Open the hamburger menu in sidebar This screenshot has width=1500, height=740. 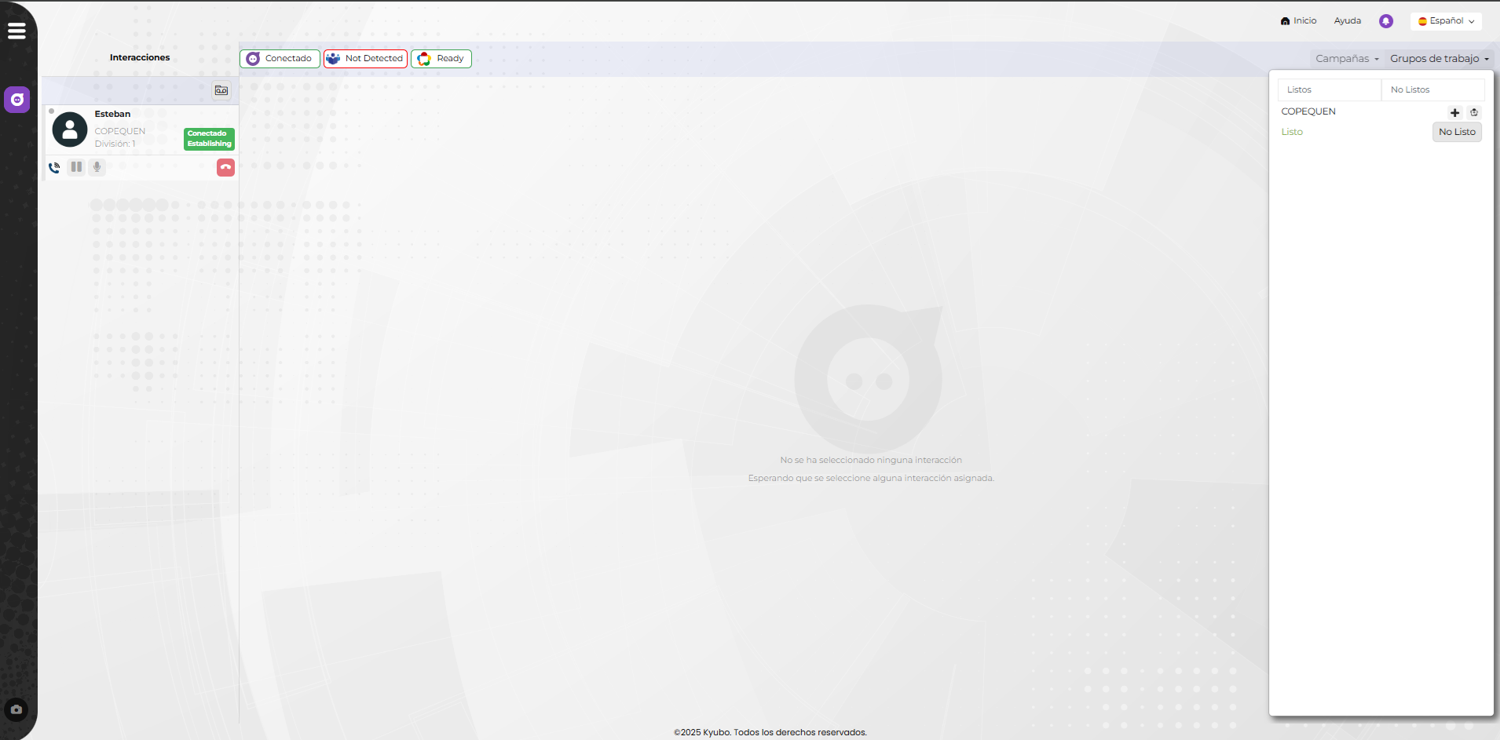(16, 31)
